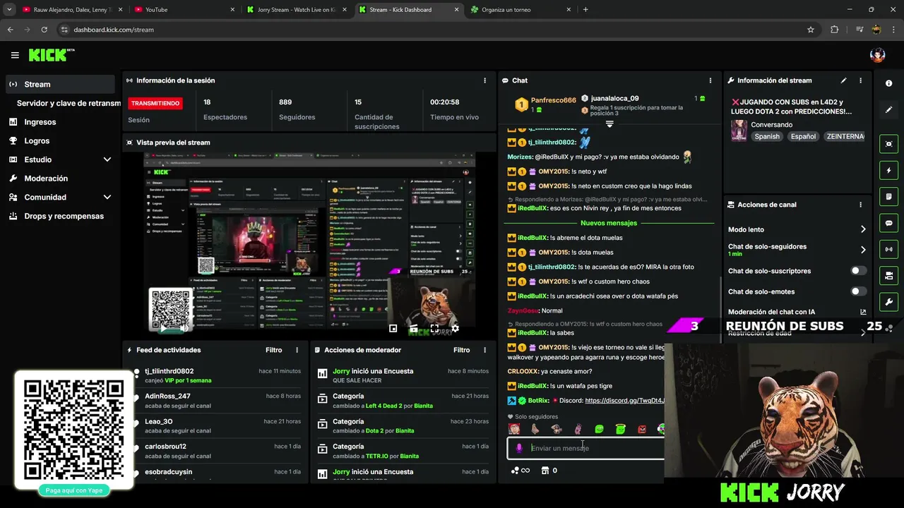Bookmark this page with the star icon
The width and height of the screenshot is (904, 508).
[x=811, y=30]
